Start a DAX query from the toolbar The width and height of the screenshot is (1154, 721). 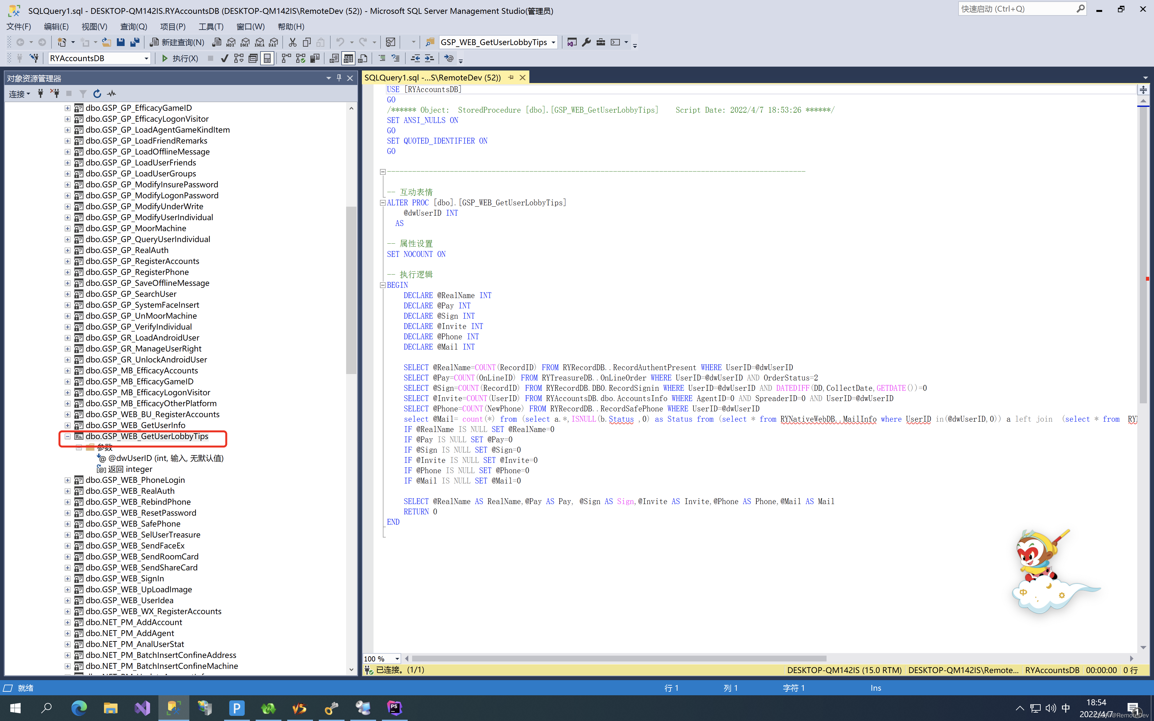274,42
